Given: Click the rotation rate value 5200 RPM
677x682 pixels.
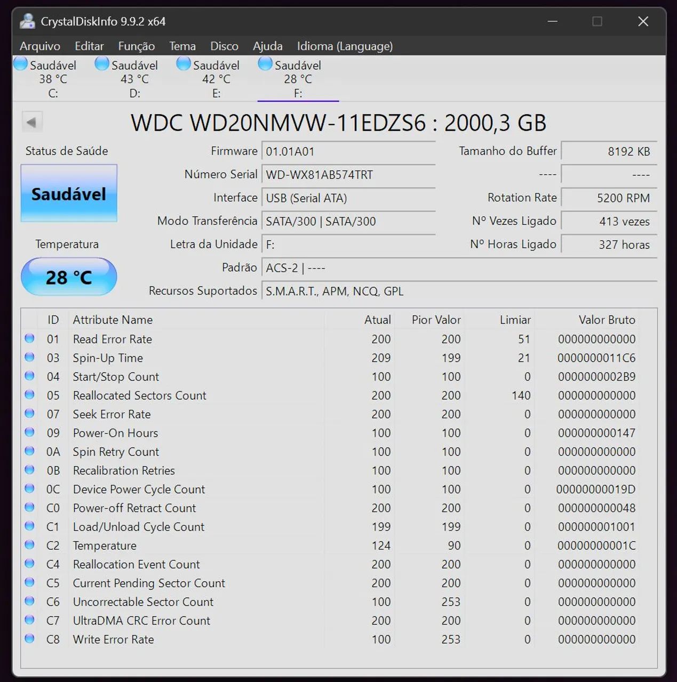Looking at the screenshot, I should click(x=609, y=198).
